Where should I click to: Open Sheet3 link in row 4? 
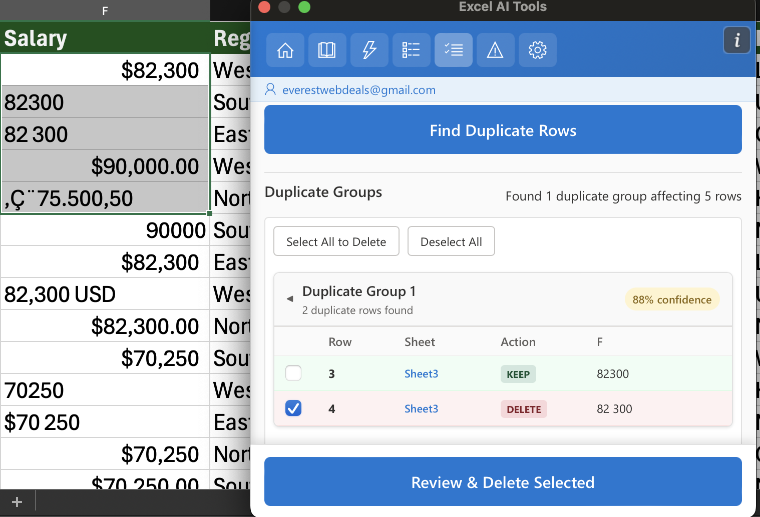pyautogui.click(x=421, y=408)
